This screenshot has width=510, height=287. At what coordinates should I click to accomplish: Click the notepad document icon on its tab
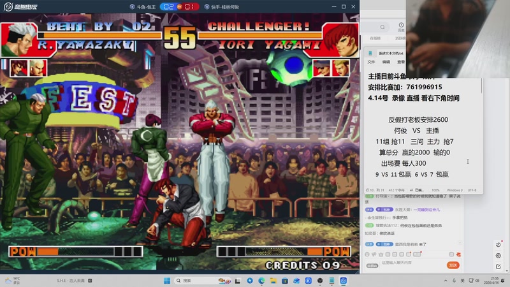(x=370, y=53)
